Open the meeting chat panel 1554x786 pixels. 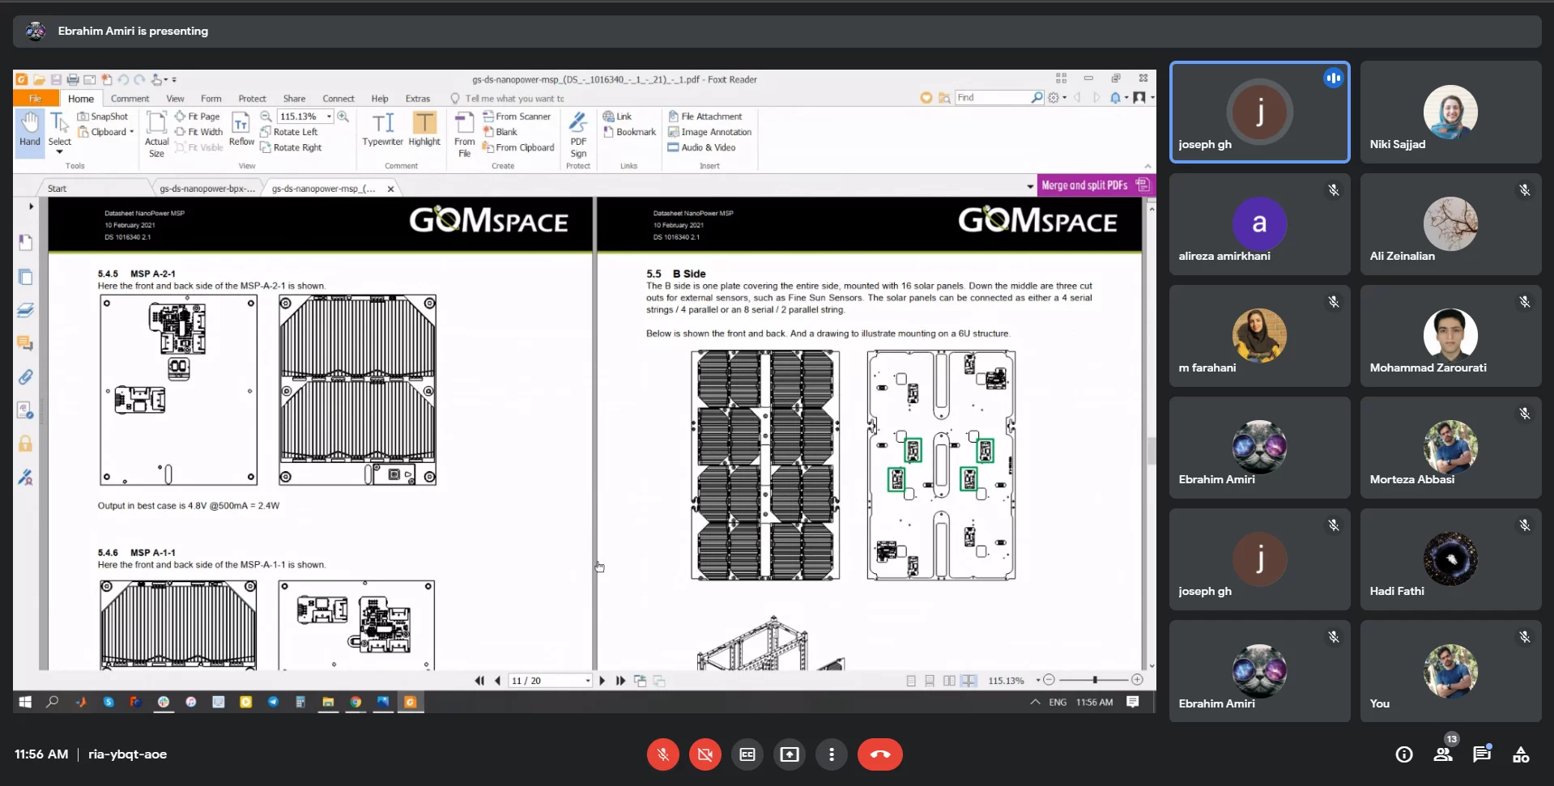tap(1482, 754)
